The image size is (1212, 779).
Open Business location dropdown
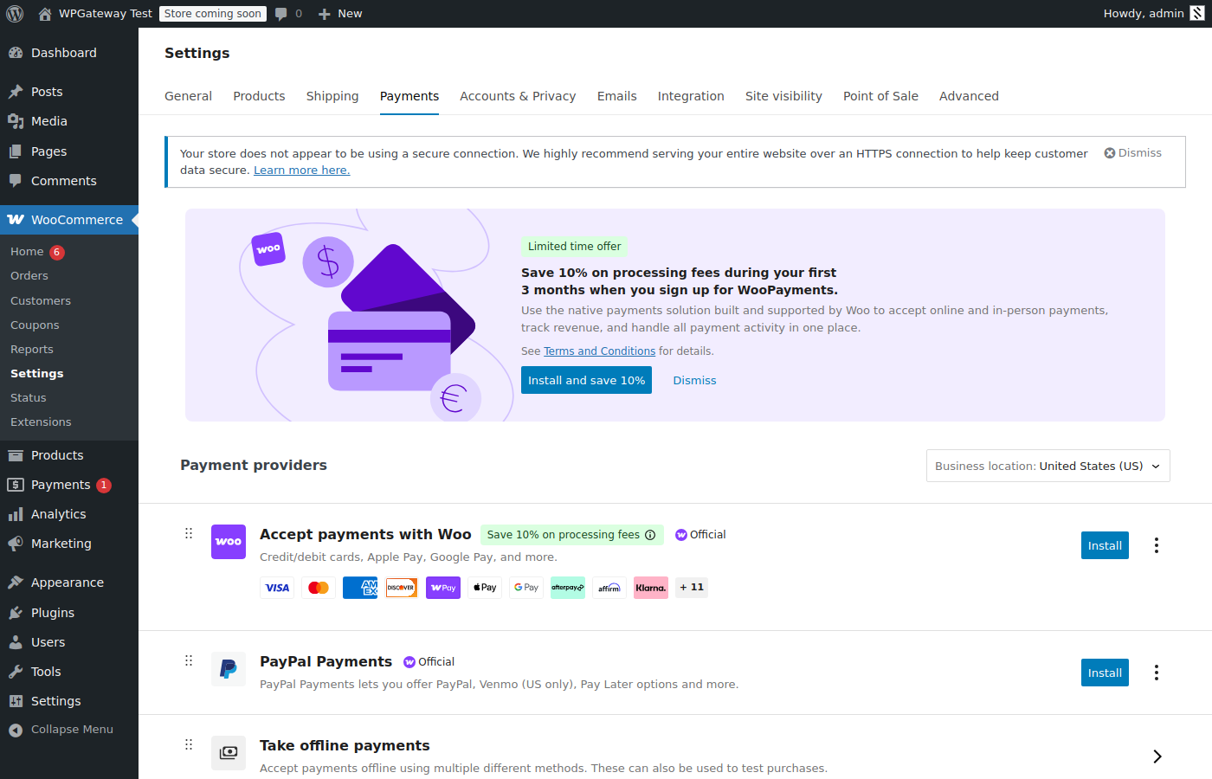[1048, 466]
